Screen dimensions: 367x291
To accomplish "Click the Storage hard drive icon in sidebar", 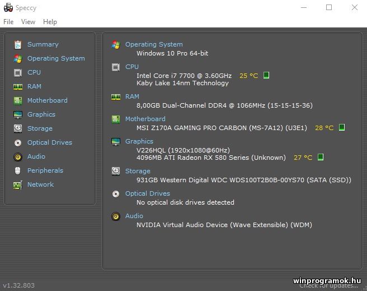I will tap(18, 128).
